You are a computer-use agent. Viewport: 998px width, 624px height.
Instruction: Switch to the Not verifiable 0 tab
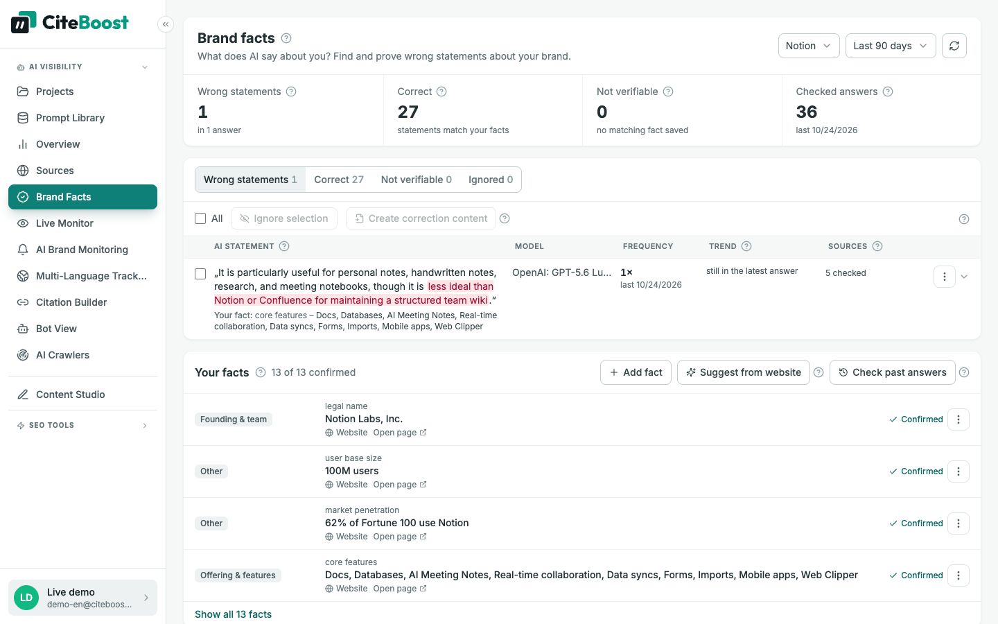[x=417, y=180]
